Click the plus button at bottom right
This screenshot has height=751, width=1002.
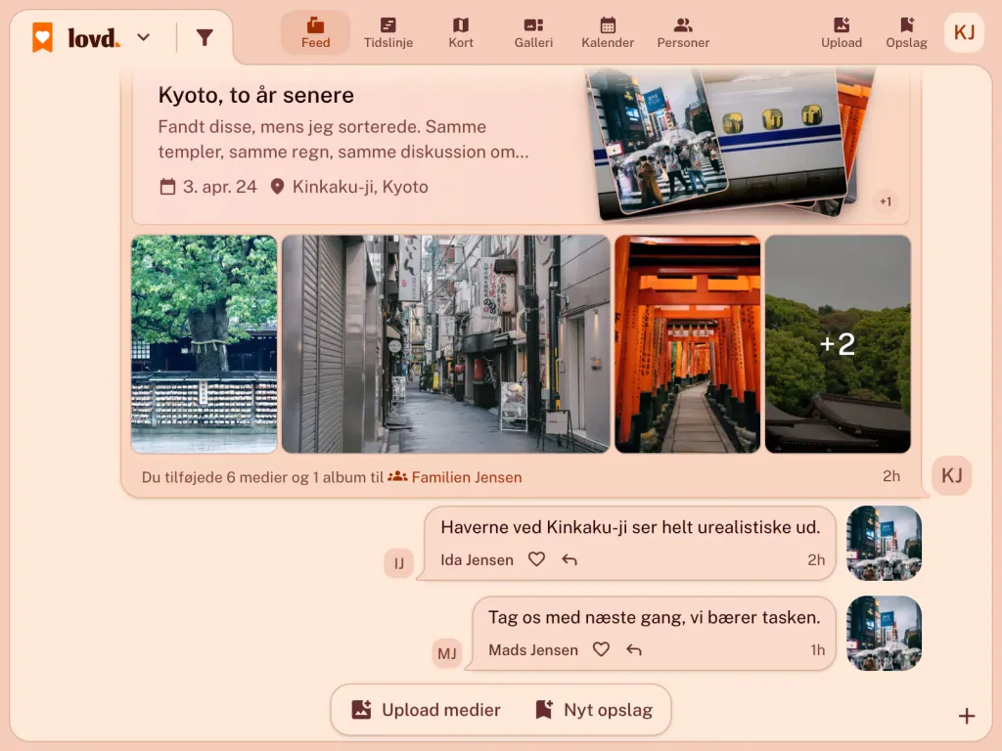pyautogui.click(x=966, y=717)
